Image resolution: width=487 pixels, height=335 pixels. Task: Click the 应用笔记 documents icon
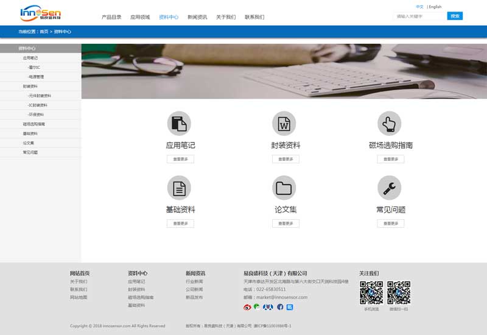[x=179, y=124]
